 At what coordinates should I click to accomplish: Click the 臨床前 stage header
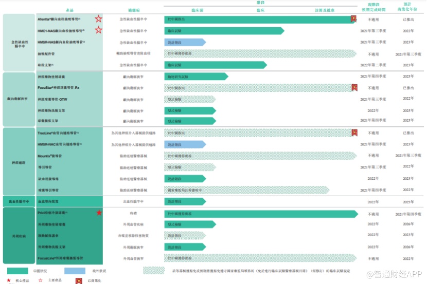[198, 10]
